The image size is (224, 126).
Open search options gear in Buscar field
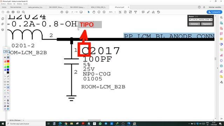point(211,20)
